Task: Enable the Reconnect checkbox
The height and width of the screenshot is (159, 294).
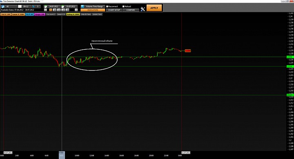Action: pos(107,7)
